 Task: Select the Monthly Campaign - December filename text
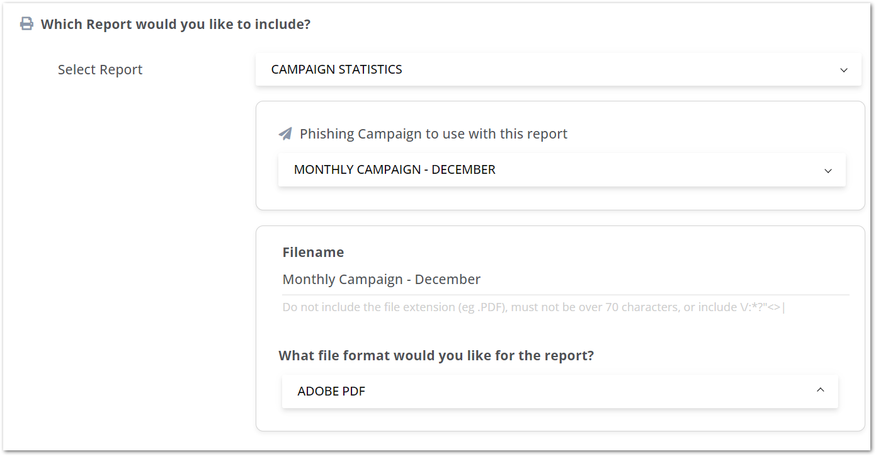382,279
